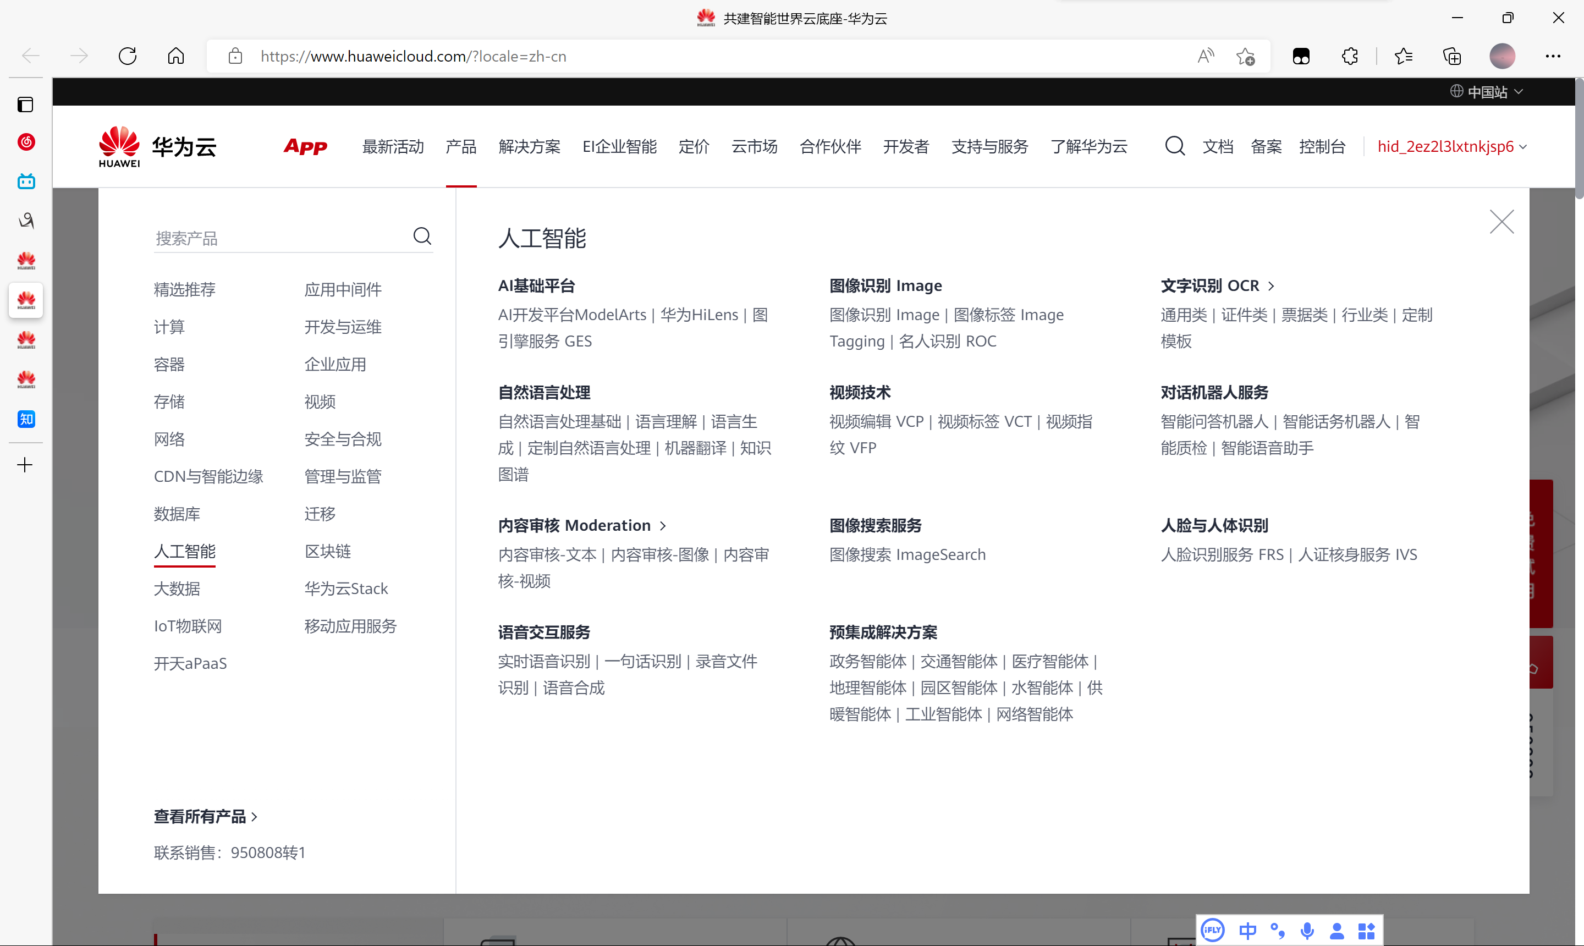
Task: Click the header search magnifier icon
Action: tap(1174, 146)
